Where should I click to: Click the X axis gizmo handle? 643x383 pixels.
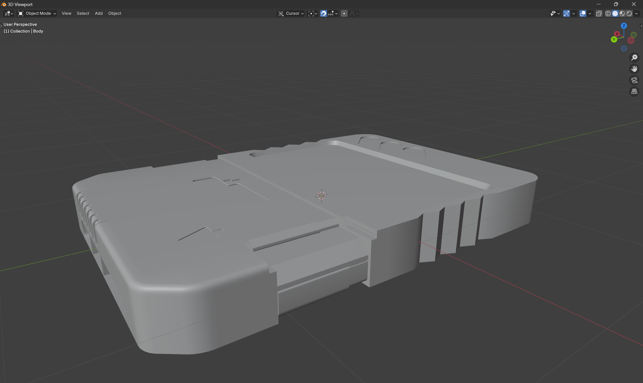pyautogui.click(x=617, y=34)
